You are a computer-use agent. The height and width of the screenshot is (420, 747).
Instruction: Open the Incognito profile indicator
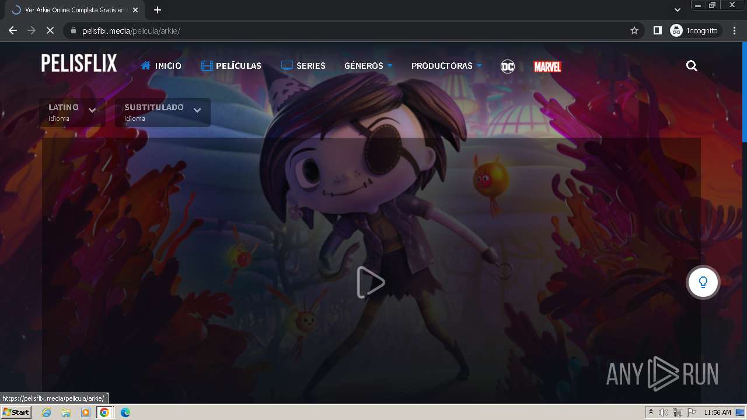(x=694, y=30)
